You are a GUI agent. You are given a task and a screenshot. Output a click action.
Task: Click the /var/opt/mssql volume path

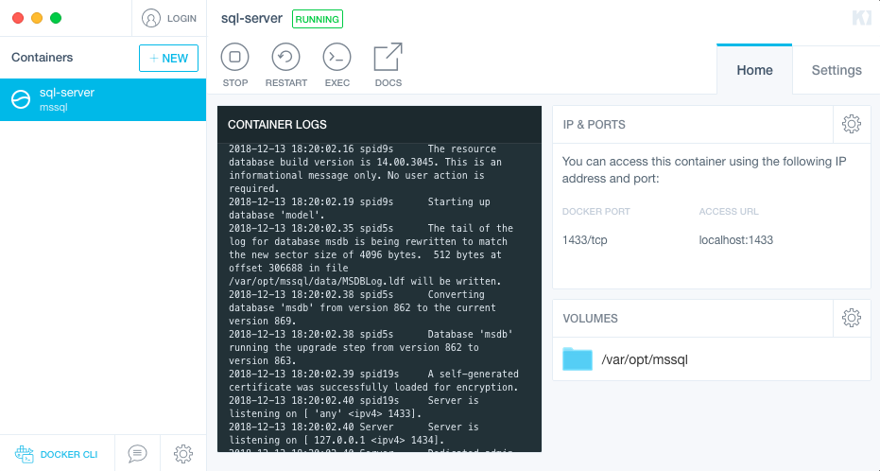(645, 359)
